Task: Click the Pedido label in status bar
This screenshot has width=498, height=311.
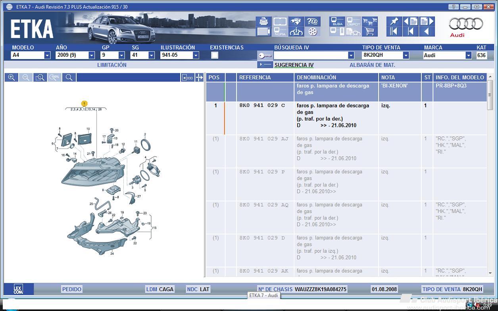Action: coord(71,289)
